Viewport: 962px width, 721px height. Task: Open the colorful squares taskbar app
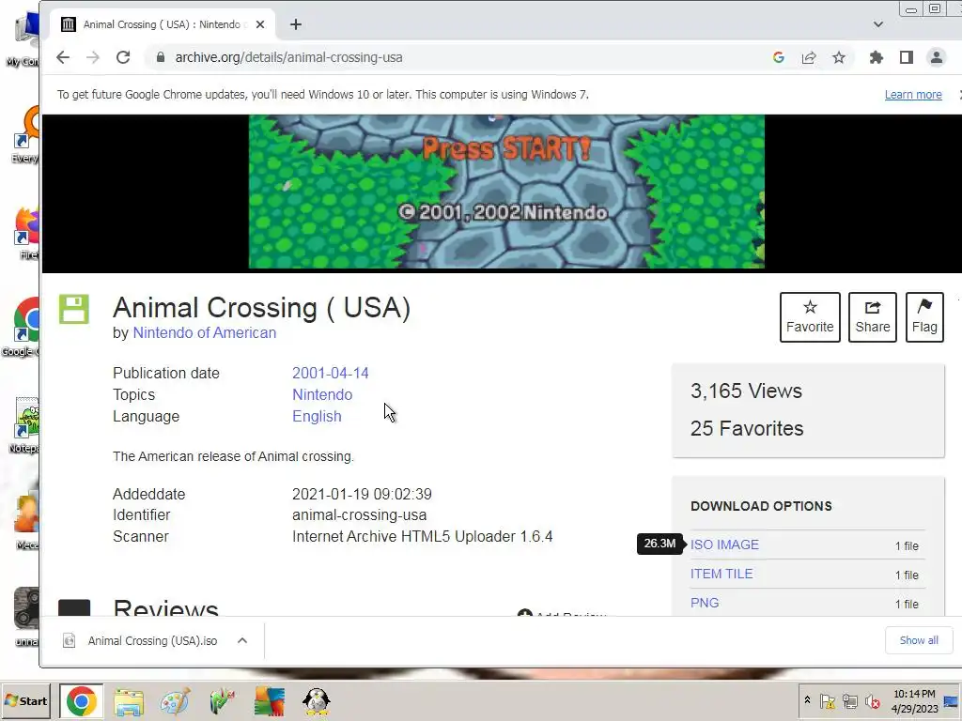click(x=270, y=701)
